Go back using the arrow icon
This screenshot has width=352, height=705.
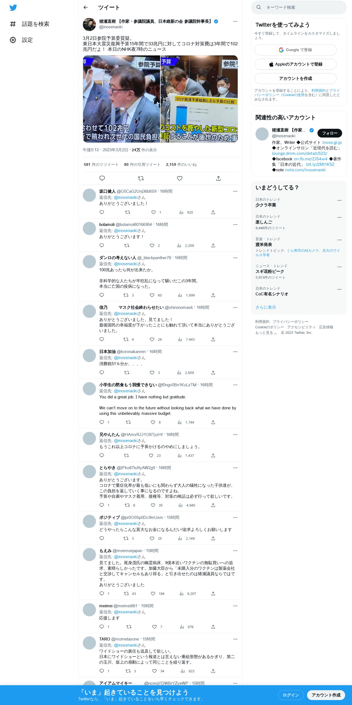click(x=86, y=7)
